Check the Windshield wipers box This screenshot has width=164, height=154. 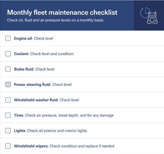8,146
